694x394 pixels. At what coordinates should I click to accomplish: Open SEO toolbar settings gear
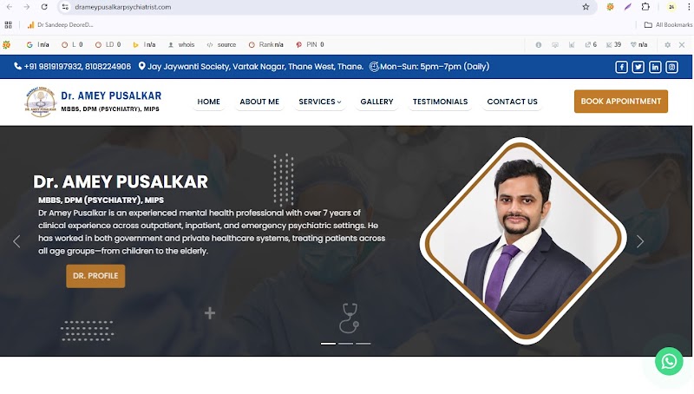coord(667,45)
